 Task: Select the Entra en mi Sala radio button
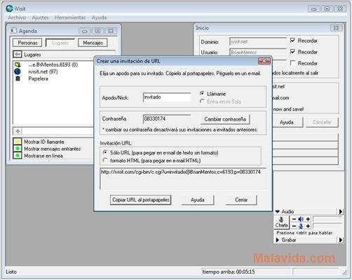tap(202, 101)
